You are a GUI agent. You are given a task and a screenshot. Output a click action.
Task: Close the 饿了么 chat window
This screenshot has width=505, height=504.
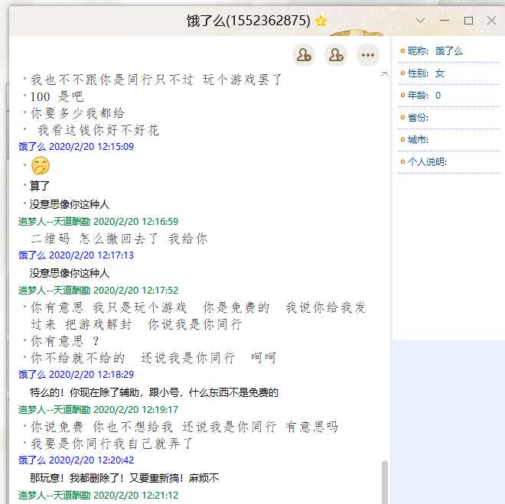491,21
